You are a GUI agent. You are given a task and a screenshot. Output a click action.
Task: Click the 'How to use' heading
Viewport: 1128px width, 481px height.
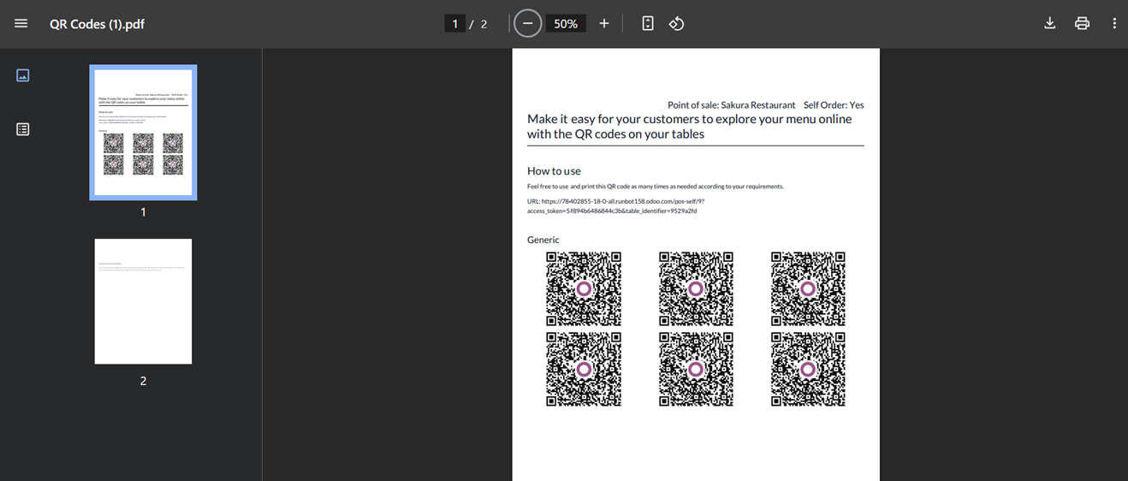[554, 171]
